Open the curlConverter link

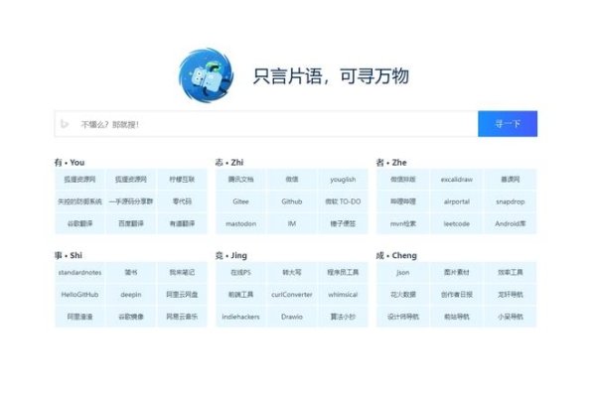(x=292, y=295)
